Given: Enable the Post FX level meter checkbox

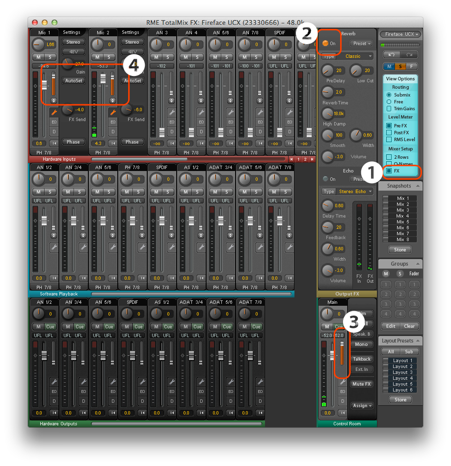Looking at the screenshot, I should point(389,133).
